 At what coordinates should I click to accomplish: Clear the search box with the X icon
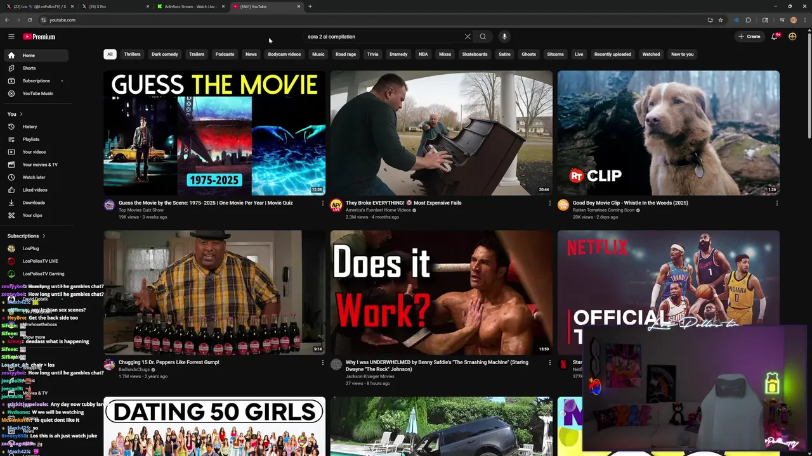[468, 37]
